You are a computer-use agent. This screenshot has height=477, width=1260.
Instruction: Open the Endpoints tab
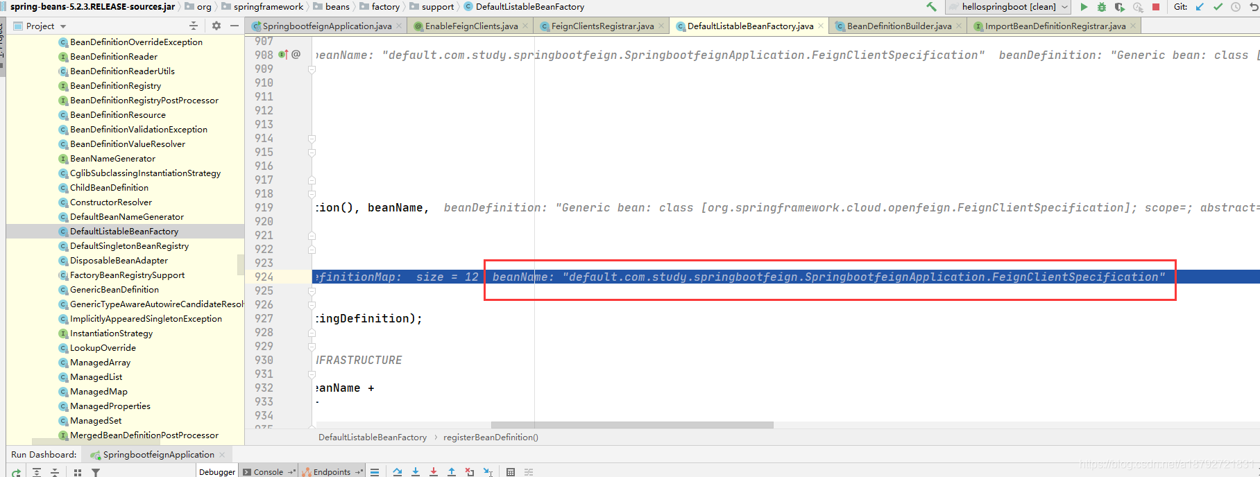(332, 472)
